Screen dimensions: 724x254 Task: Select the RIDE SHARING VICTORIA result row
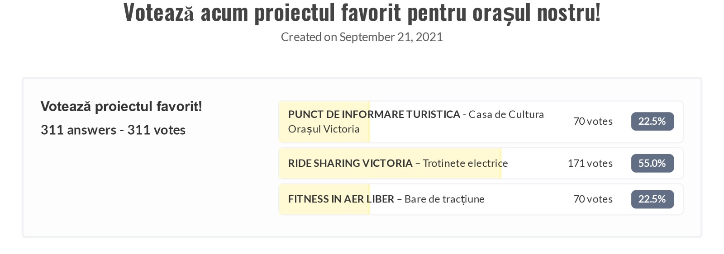(481, 164)
